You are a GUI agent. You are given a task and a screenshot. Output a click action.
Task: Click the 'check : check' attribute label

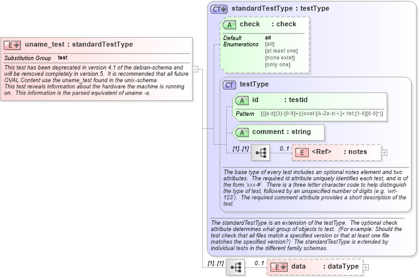(268, 24)
